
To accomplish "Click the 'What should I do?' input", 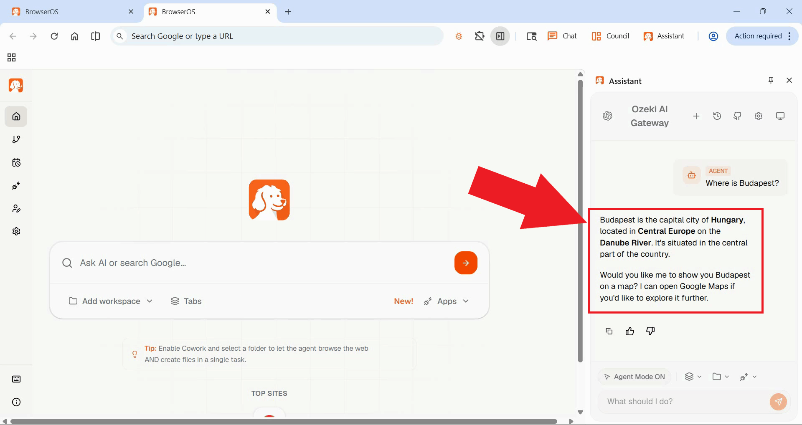I will 683,402.
